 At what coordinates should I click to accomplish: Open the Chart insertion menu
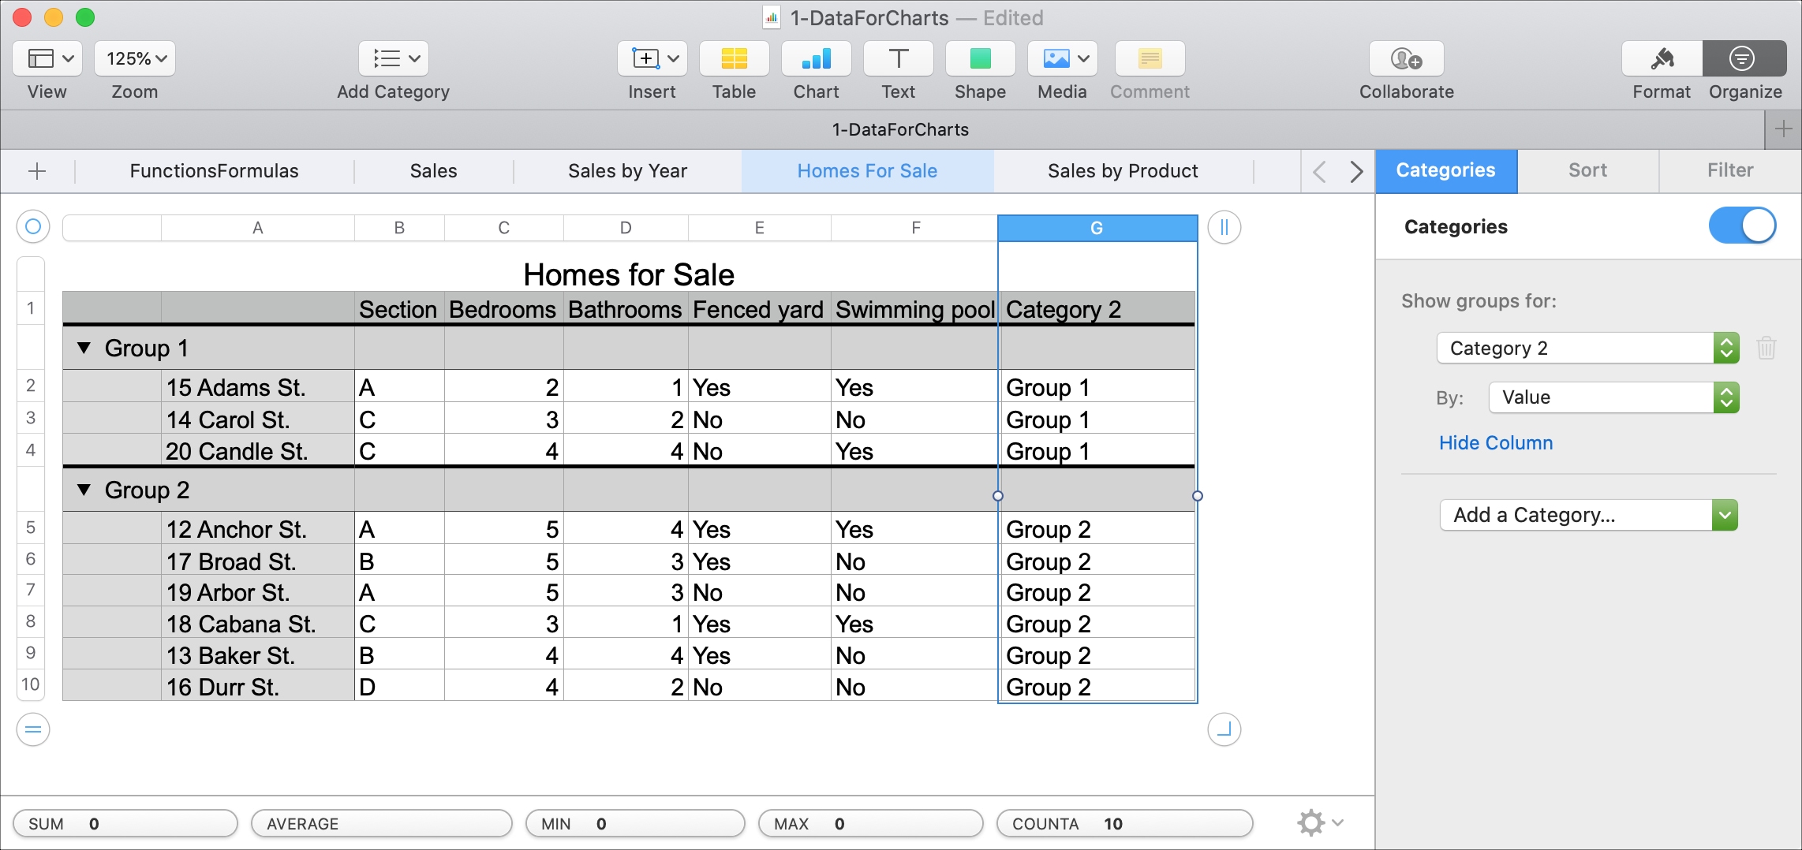815,59
